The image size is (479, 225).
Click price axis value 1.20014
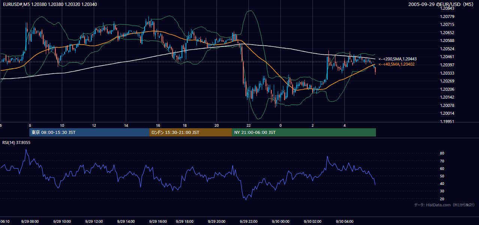(448, 113)
